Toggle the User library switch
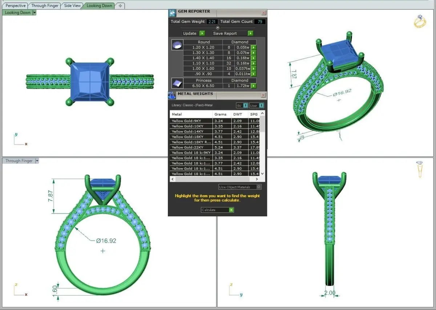 coord(257,106)
